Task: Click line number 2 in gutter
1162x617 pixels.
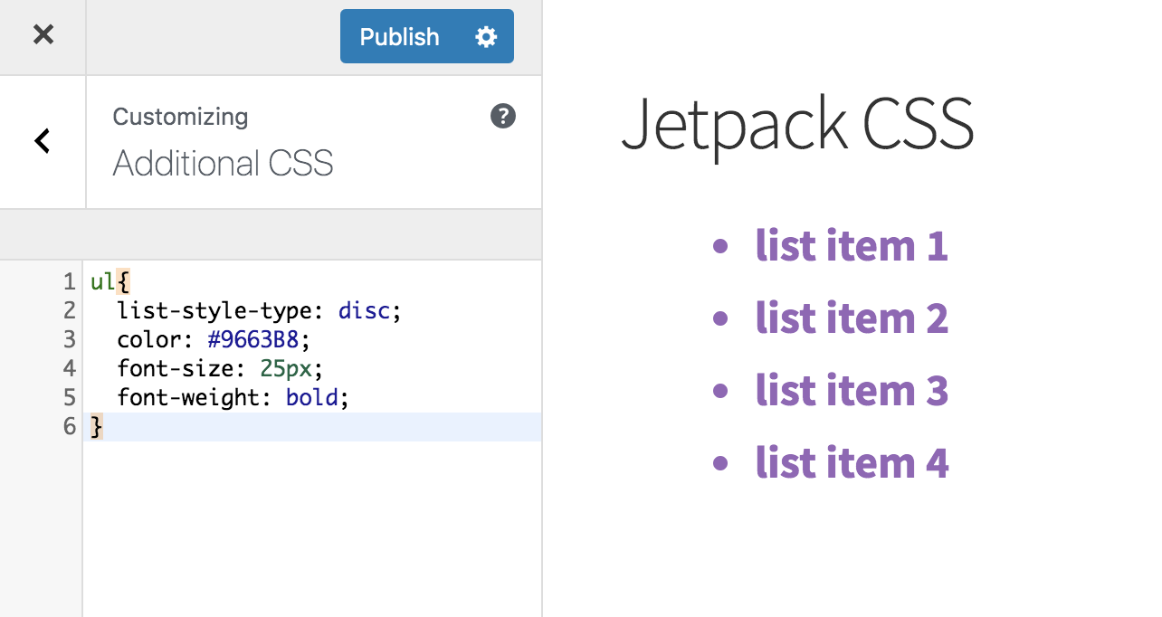Action: click(70, 311)
